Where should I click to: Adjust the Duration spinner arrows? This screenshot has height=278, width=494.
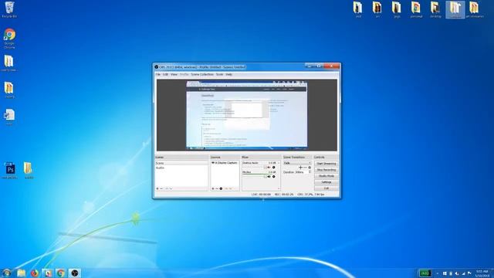click(310, 172)
